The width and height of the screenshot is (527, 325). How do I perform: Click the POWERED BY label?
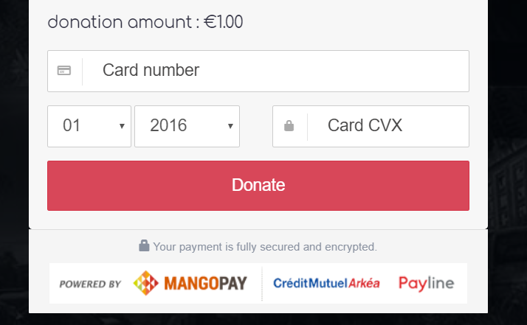(x=90, y=284)
